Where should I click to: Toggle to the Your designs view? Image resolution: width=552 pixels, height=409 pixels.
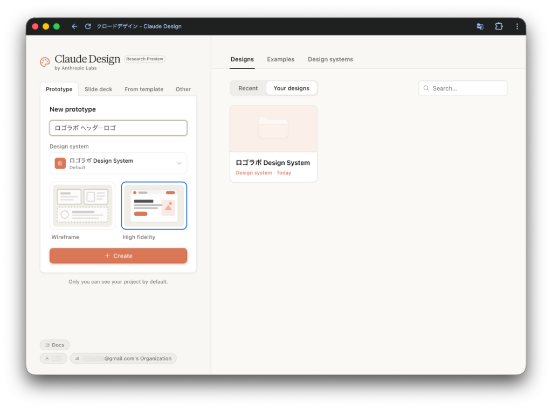point(292,88)
